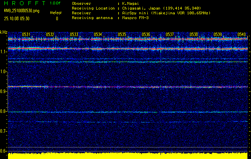Click the 0540 time marker

tap(241, 35)
